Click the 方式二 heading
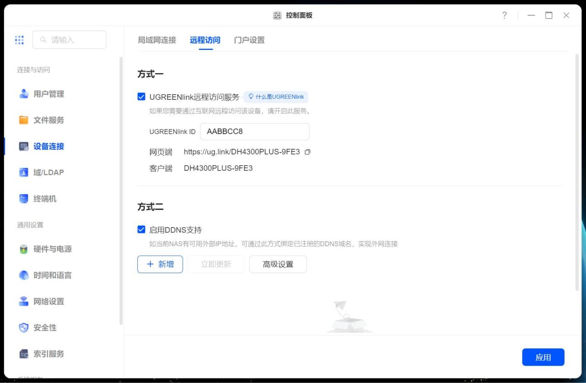This screenshot has height=383, width=586. [151, 207]
